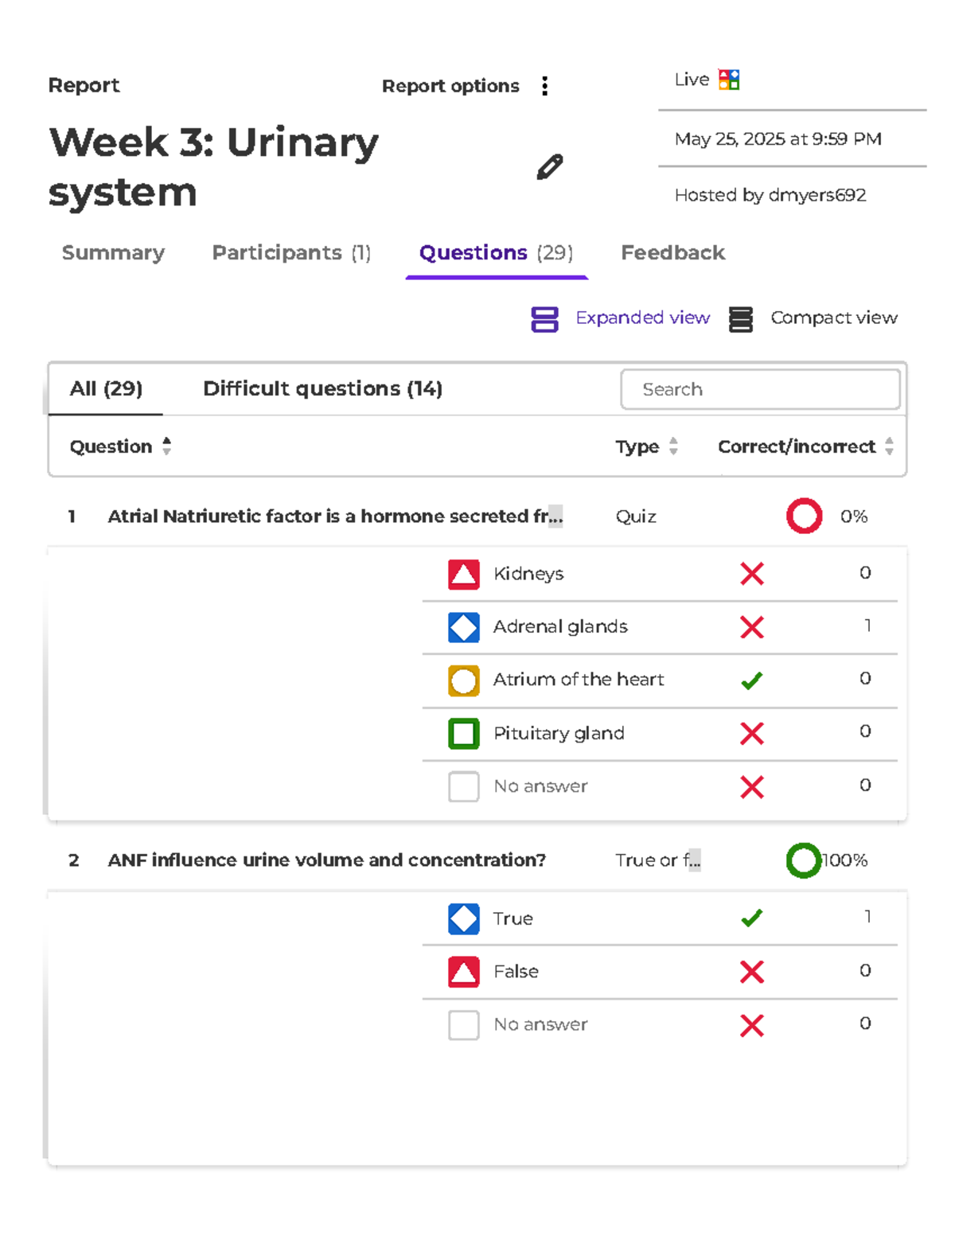Open the Feedback tab

(672, 253)
